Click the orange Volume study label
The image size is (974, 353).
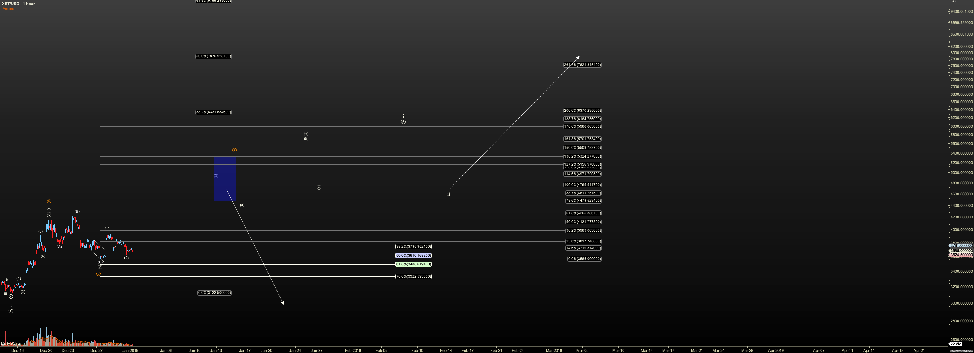(x=8, y=9)
